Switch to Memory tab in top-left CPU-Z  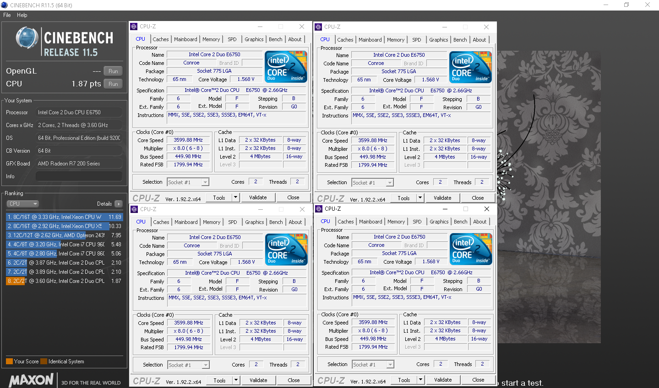pyautogui.click(x=211, y=39)
